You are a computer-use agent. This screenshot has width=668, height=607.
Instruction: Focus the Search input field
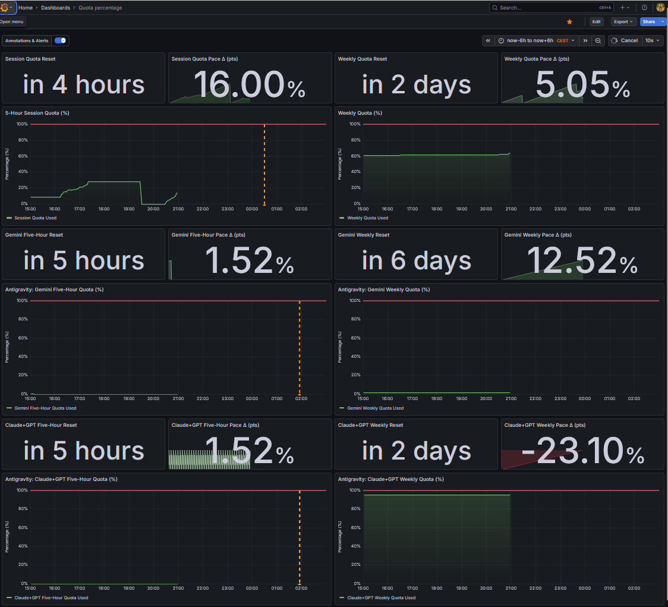pos(551,8)
